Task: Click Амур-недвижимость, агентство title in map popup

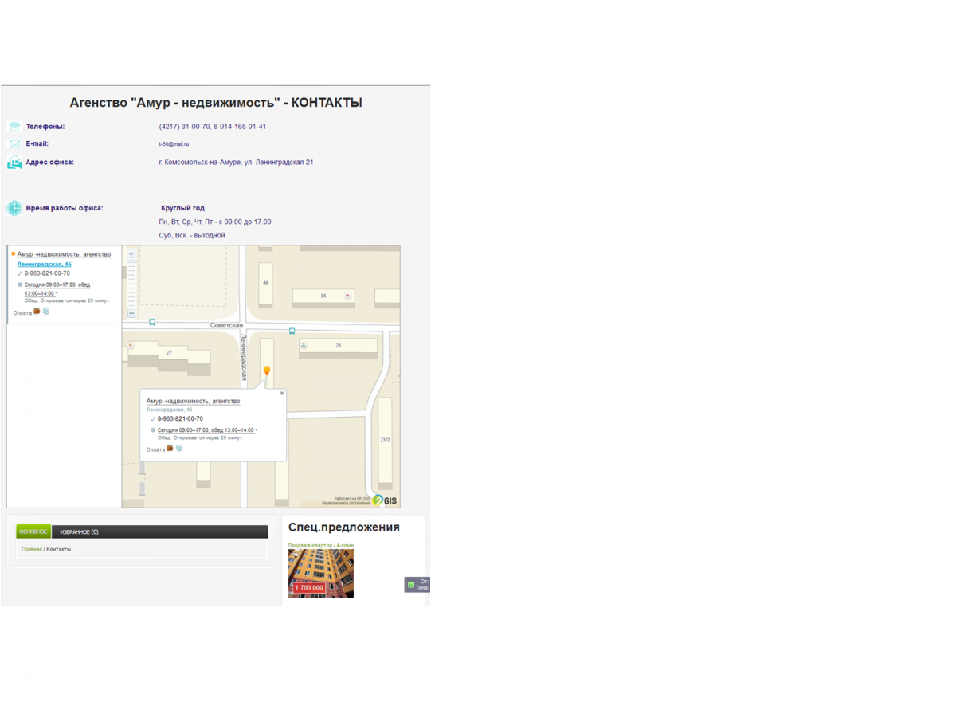Action: [x=193, y=402]
